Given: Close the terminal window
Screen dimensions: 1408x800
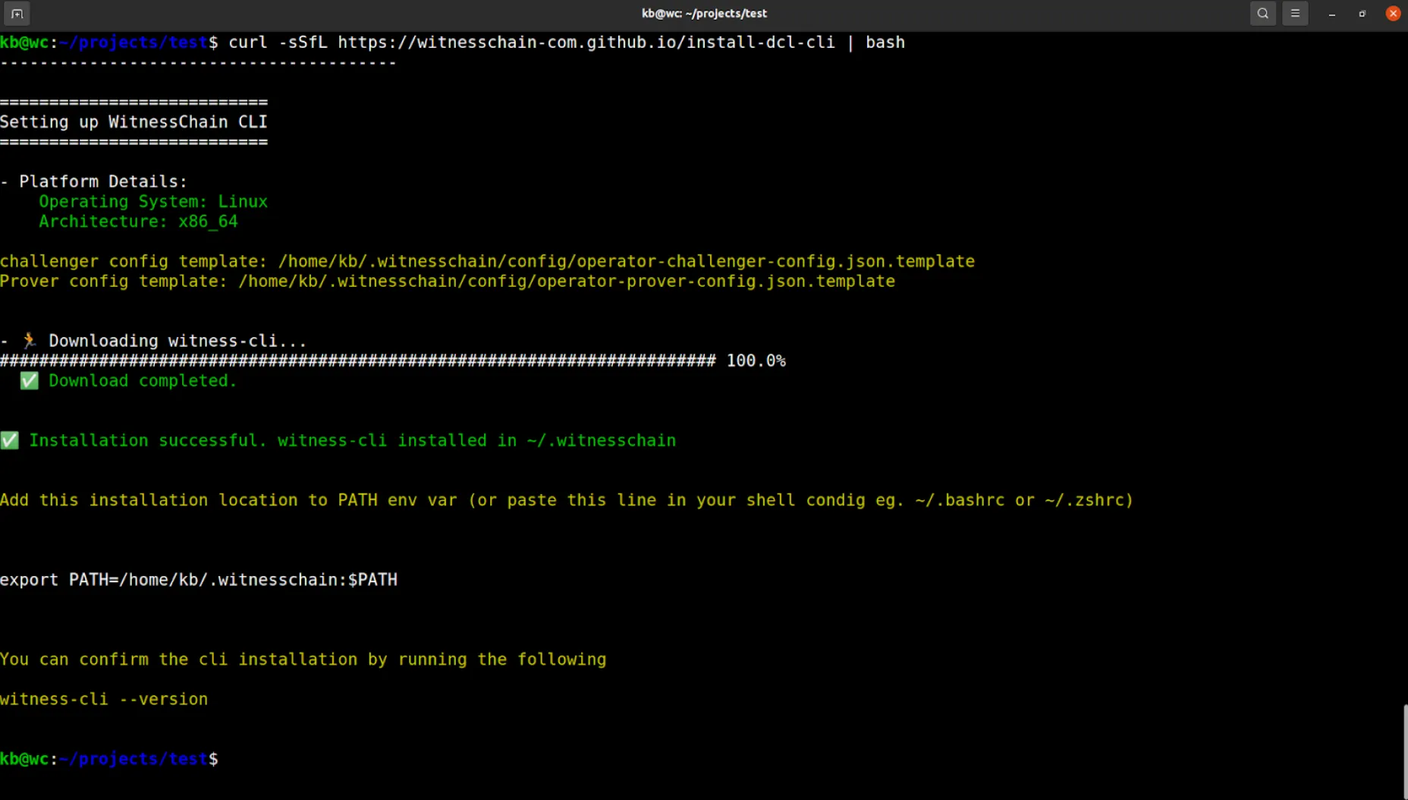Looking at the screenshot, I should pos(1393,14).
